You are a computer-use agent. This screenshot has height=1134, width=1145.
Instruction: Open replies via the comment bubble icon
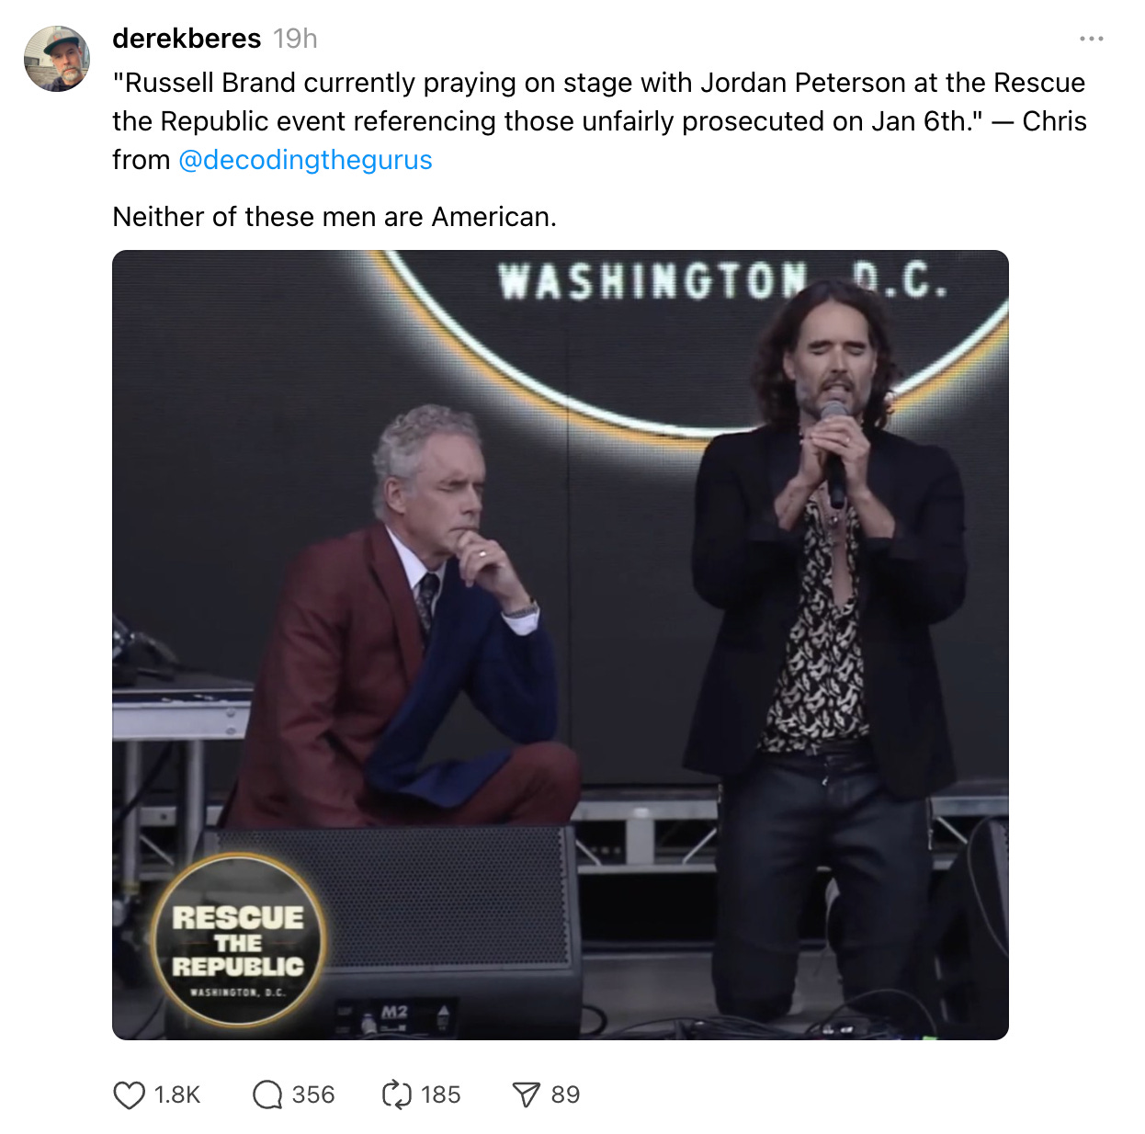267,1094
